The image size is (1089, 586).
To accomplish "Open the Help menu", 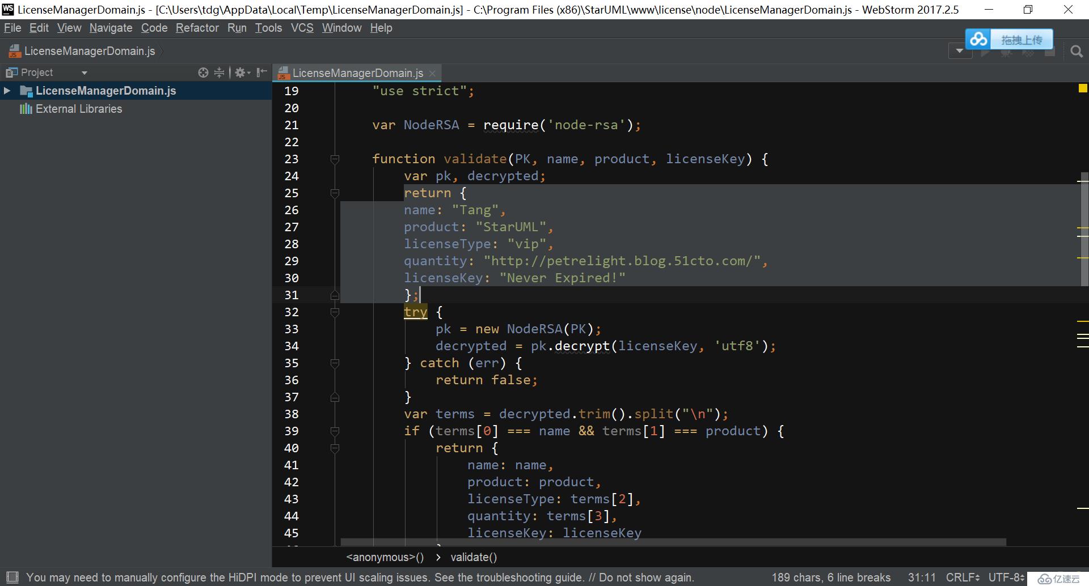I will coord(381,28).
